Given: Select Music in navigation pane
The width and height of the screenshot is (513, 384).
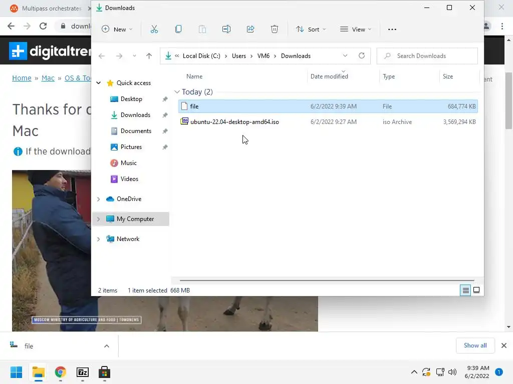Looking at the screenshot, I should (x=129, y=163).
